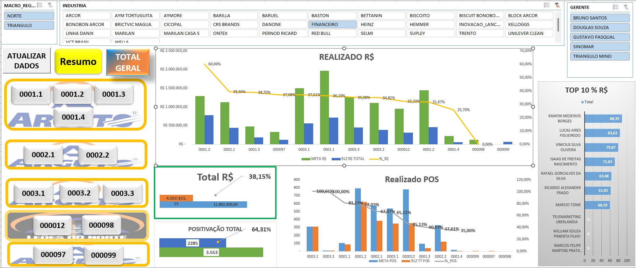Image resolution: width=636 pixels, height=268 pixels.
Task: Open team 000012
Action: coord(52,226)
